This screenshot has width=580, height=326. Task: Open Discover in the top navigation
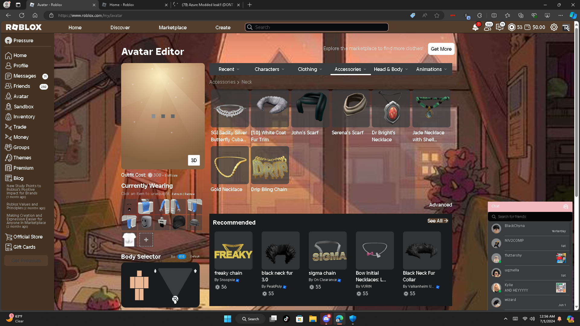pyautogui.click(x=120, y=27)
